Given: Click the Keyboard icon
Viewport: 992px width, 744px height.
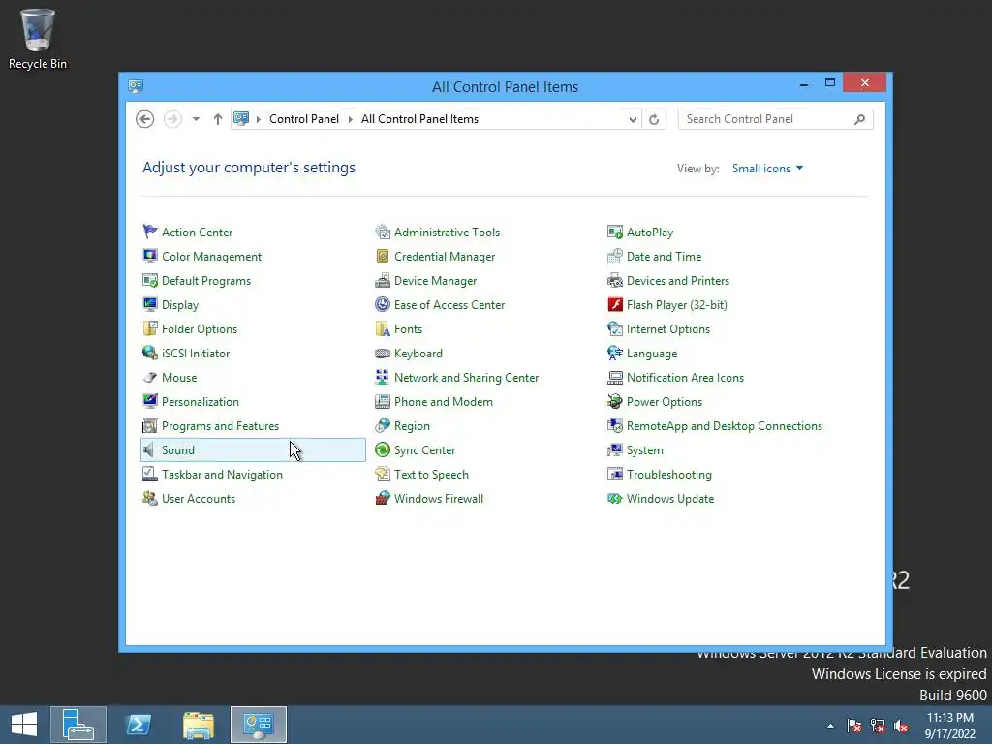Looking at the screenshot, I should coord(383,353).
